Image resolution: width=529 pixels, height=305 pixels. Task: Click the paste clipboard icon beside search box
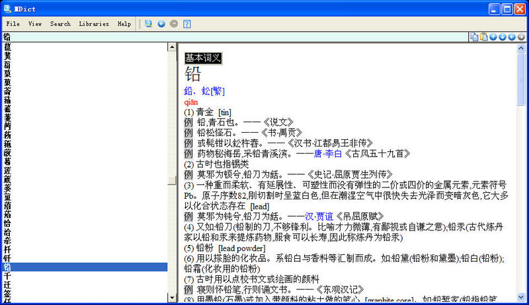coord(483,37)
